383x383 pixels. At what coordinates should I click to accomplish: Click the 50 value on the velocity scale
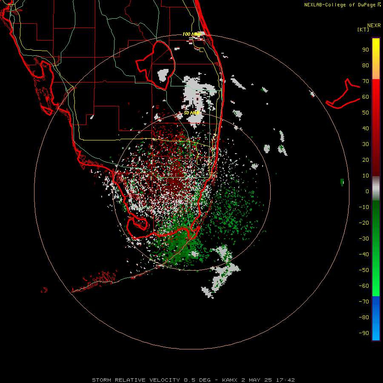click(x=366, y=113)
